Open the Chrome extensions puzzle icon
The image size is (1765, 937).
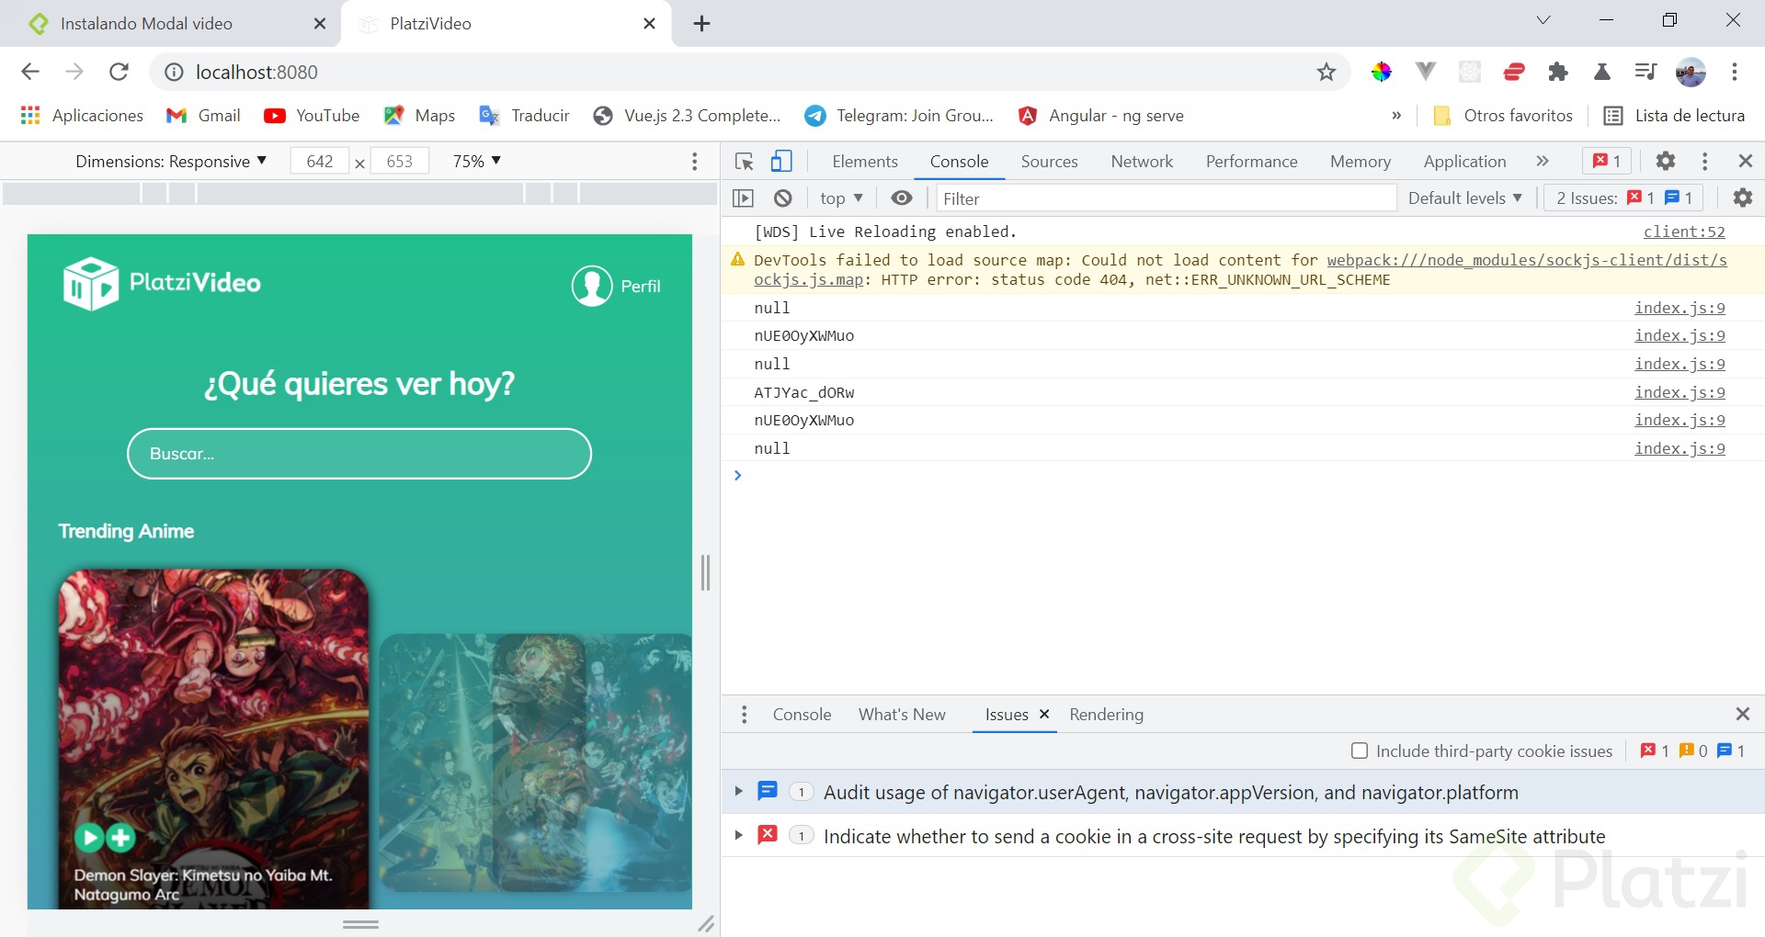[x=1558, y=72]
